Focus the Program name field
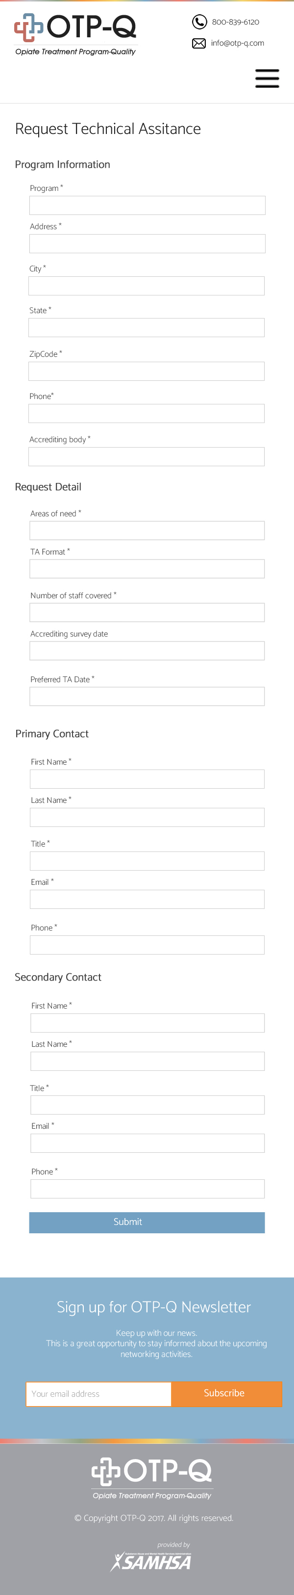 pyautogui.click(x=147, y=206)
